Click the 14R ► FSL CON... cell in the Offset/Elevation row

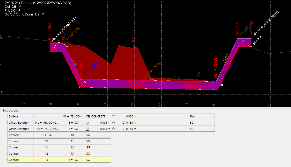pos(46,129)
